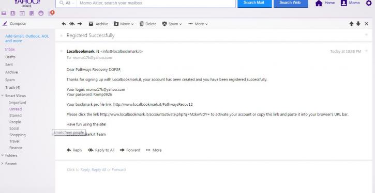Click the Reply arrow in the top toolbar
The height and width of the screenshot is (193, 375).
pyautogui.click(x=64, y=24)
